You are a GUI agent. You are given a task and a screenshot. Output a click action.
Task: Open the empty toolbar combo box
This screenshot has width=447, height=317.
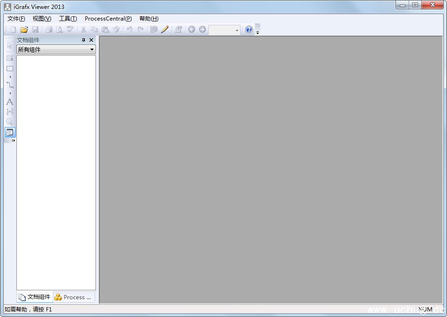pos(224,29)
